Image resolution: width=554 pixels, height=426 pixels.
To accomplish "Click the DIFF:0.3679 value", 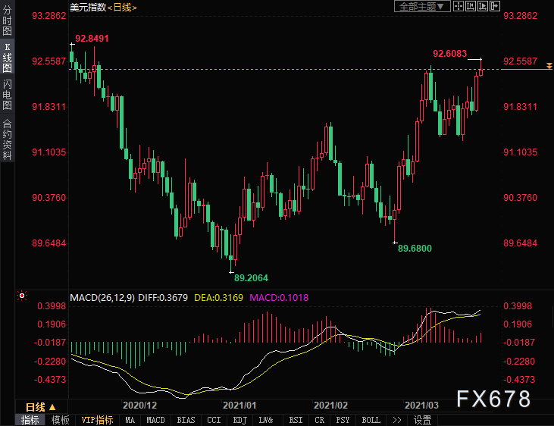I will point(163,298).
